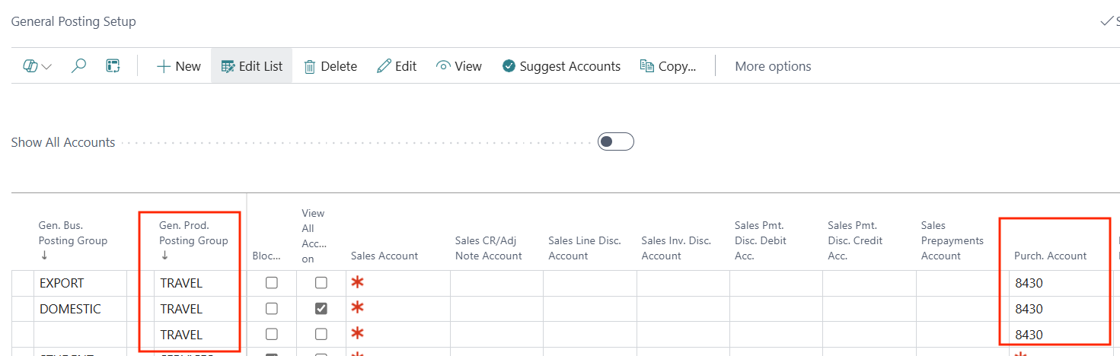1120x356 pixels.
Task: Select the Edit List button
Action: 252,66
